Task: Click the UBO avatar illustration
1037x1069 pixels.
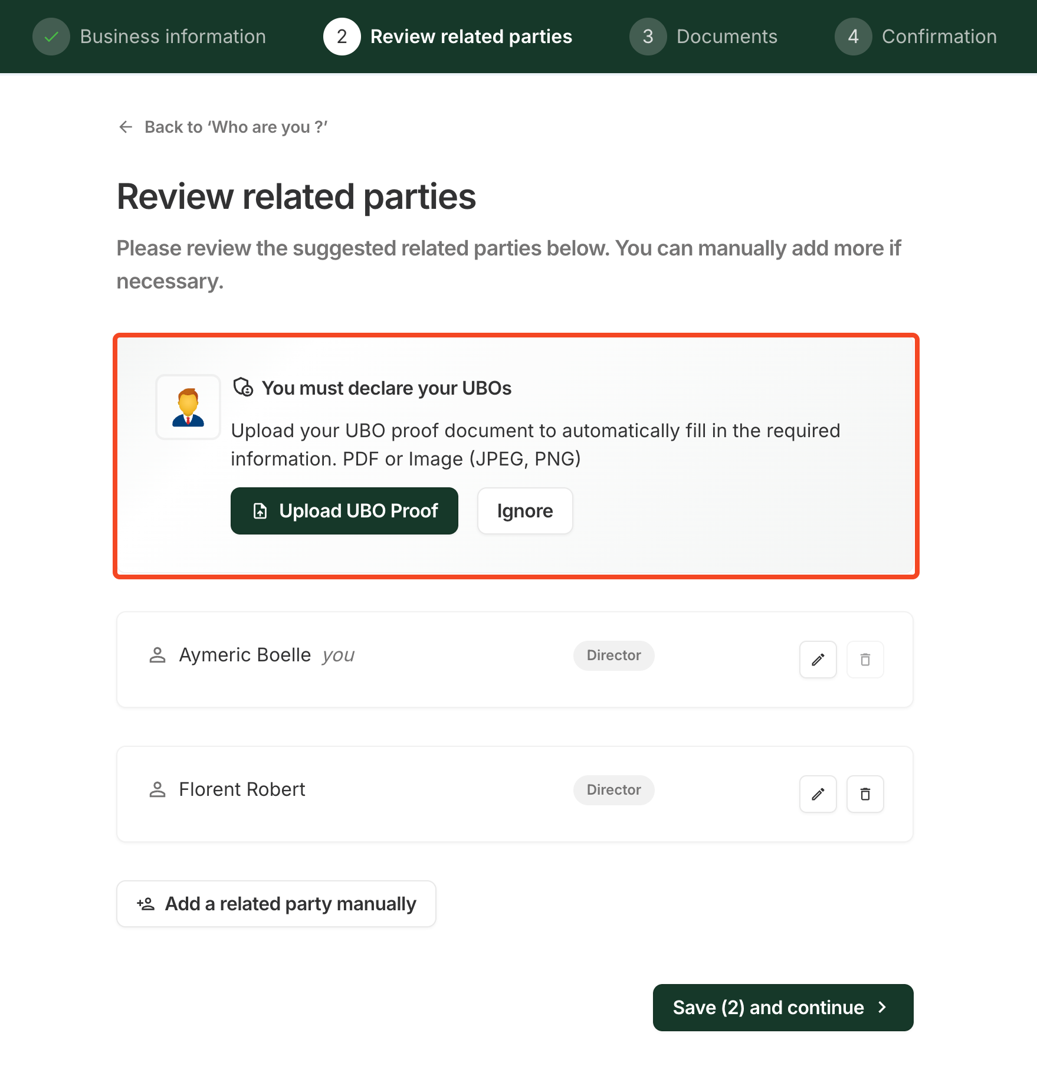Action: click(188, 407)
